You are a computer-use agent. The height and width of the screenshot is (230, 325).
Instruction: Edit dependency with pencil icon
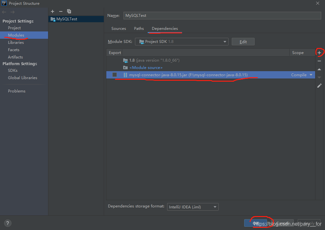tap(319, 86)
